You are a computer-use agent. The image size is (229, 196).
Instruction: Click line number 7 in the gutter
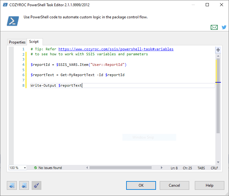[x=23, y=80]
